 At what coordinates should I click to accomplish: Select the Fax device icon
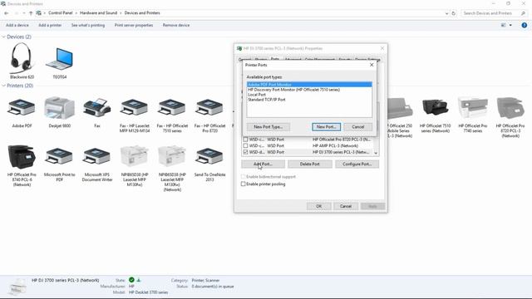[x=97, y=113]
